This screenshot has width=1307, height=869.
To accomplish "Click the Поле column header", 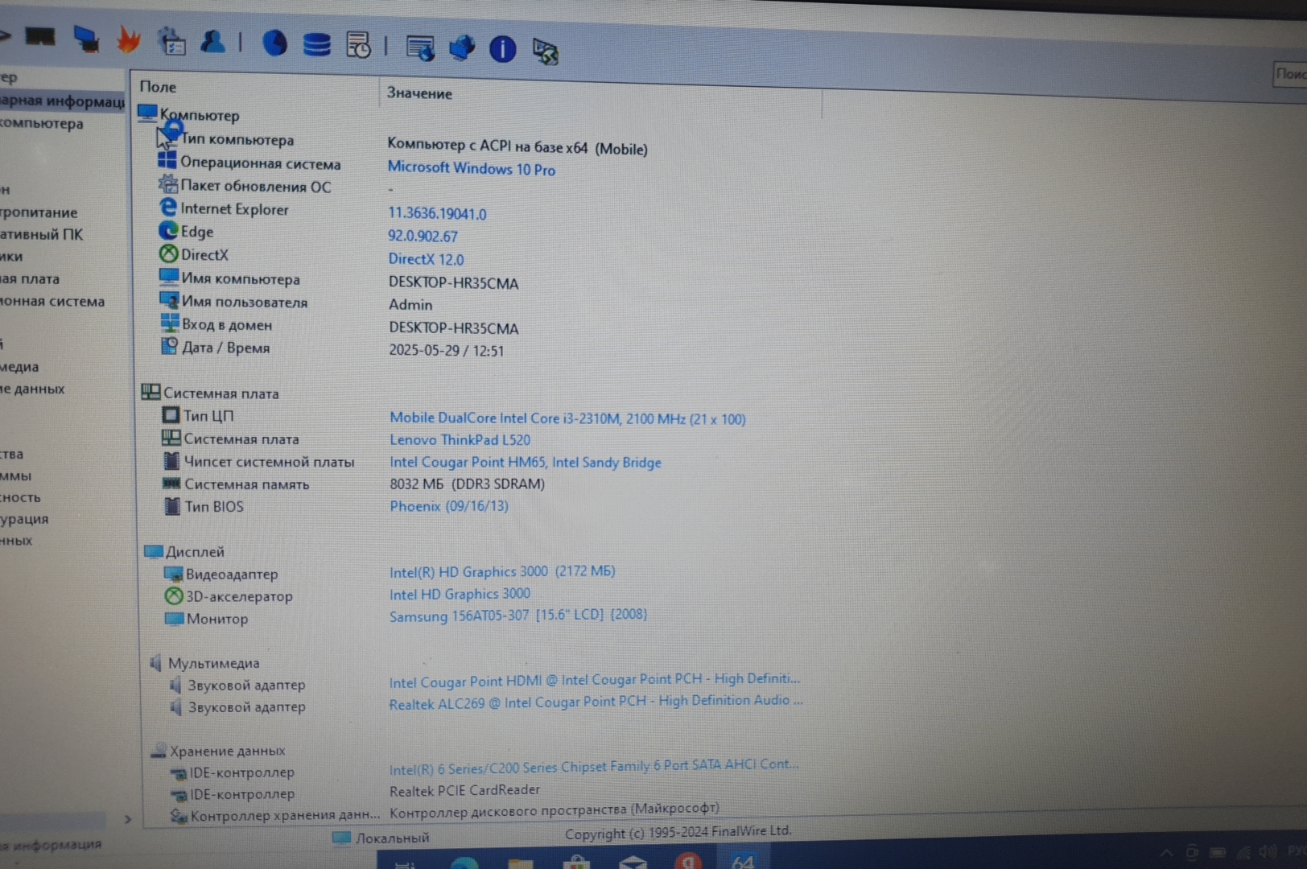I will [158, 87].
